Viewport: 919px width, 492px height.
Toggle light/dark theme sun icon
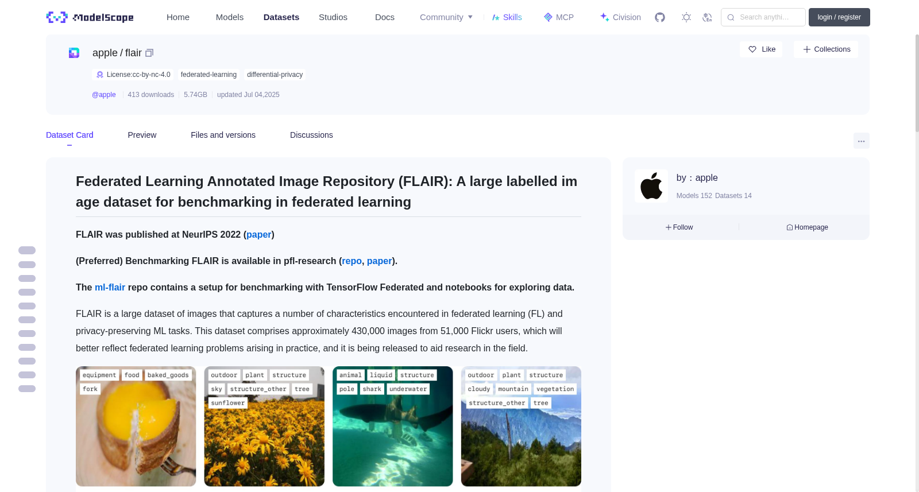[686, 17]
